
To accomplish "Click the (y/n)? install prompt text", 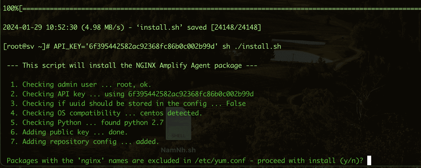I will [x=350, y=161].
